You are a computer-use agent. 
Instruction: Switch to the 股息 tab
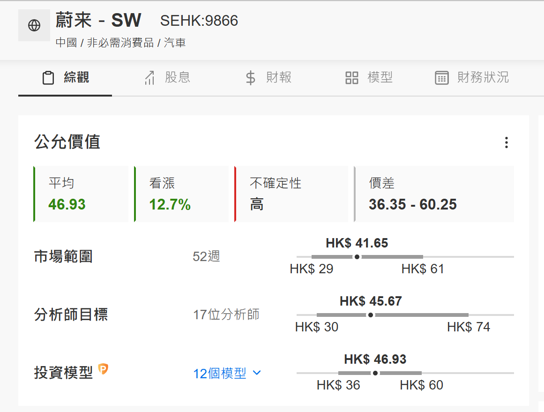click(167, 78)
